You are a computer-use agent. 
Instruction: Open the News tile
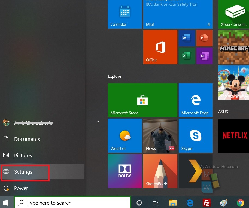[160, 135]
